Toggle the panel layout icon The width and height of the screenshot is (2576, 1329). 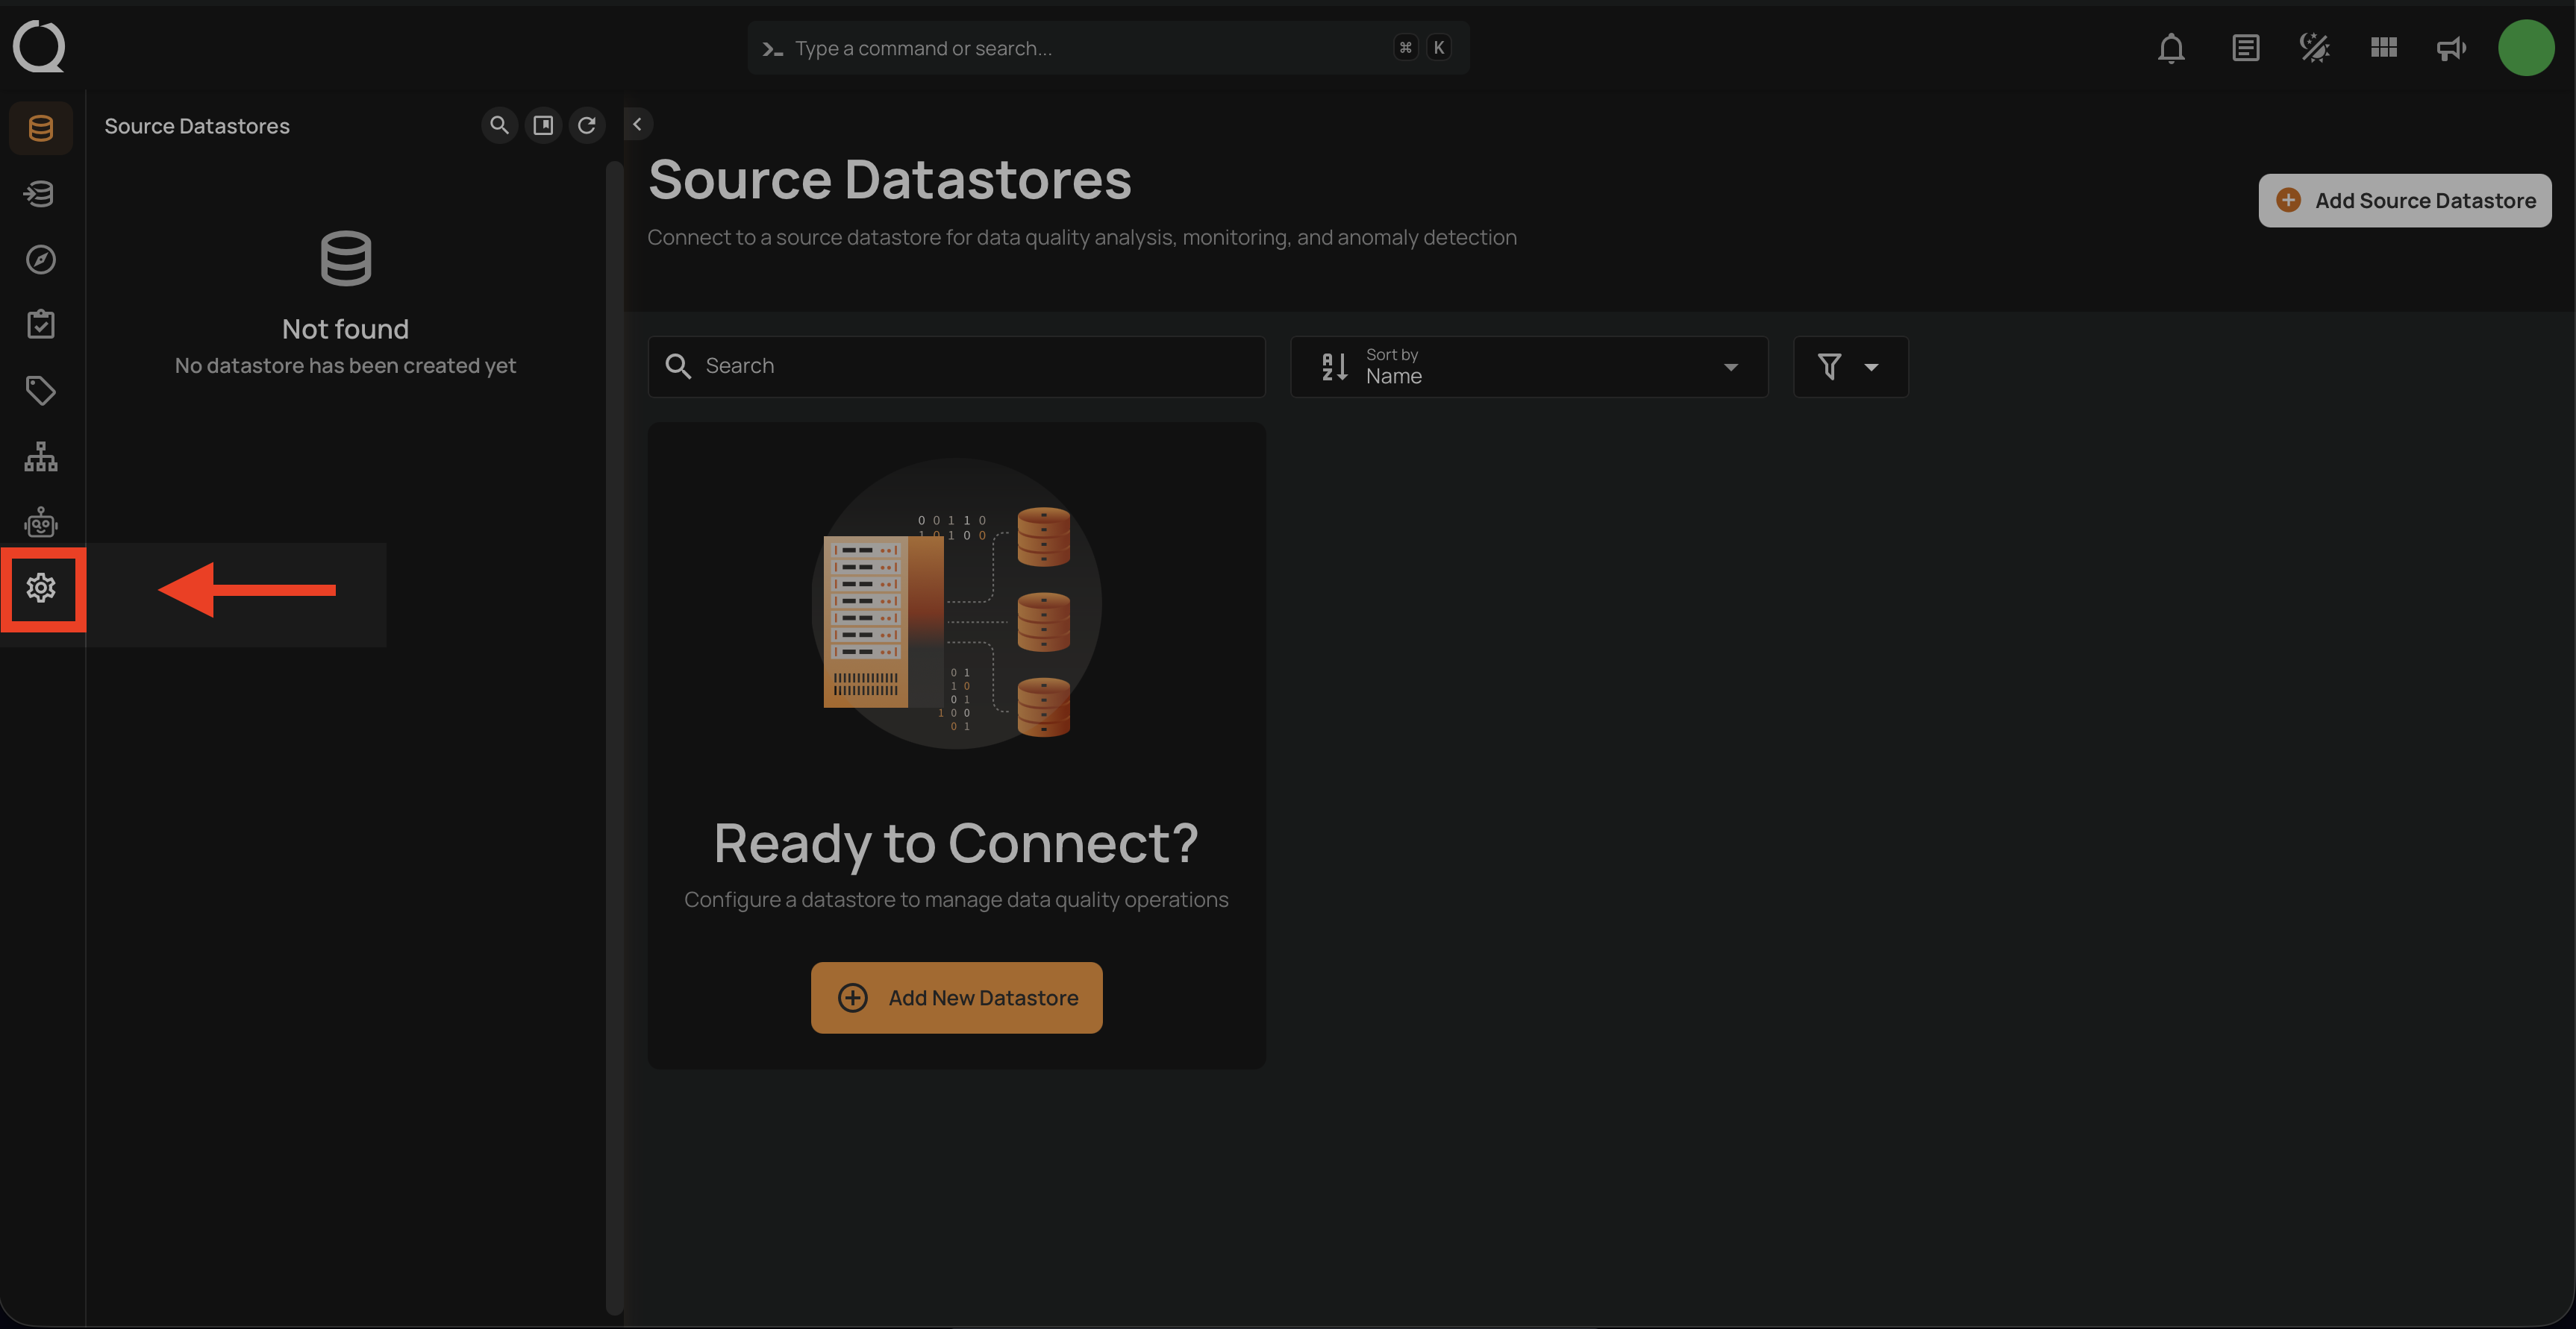click(543, 125)
